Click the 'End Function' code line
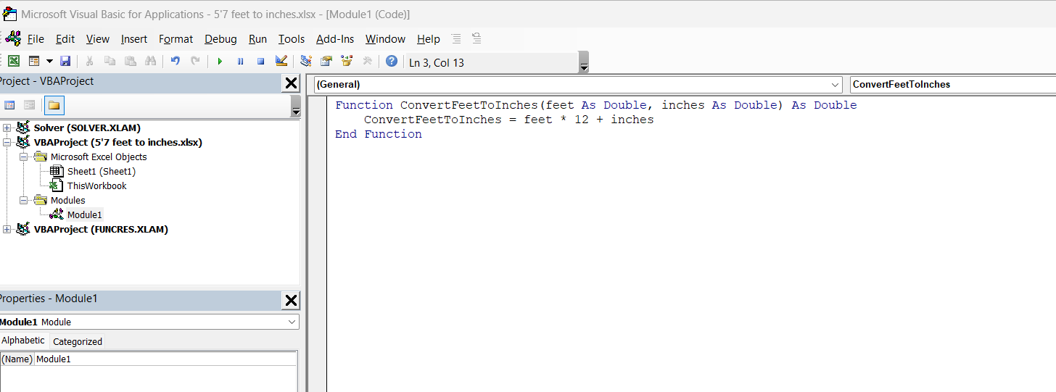Screen dimensions: 1056x392 click(x=379, y=134)
